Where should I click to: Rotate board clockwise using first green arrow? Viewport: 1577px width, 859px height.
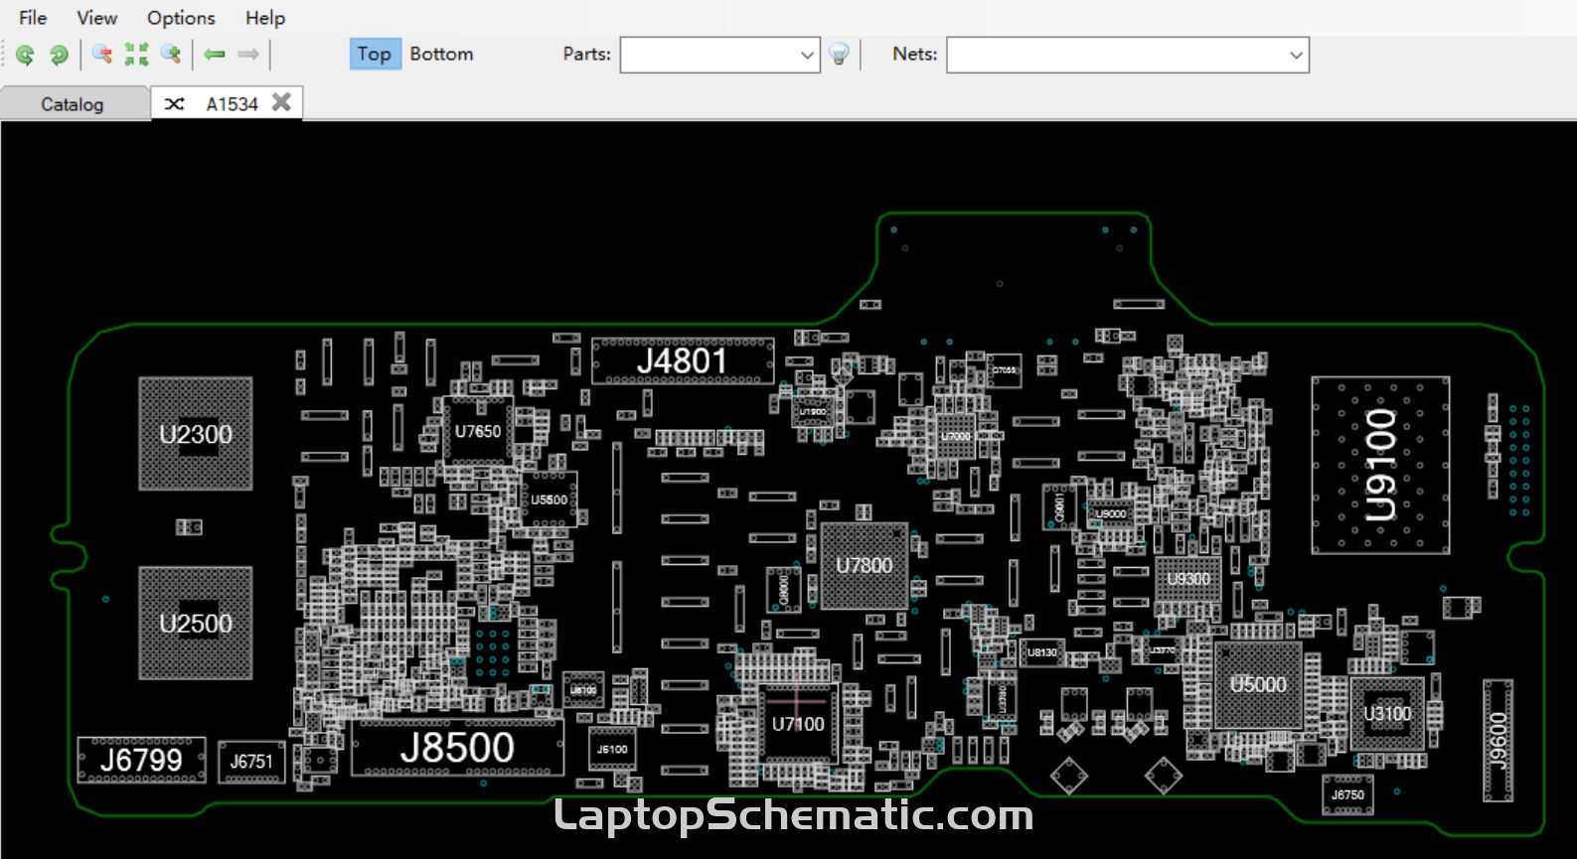pos(25,55)
